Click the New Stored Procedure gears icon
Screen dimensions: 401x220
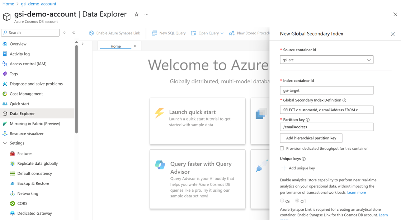pos(232,33)
